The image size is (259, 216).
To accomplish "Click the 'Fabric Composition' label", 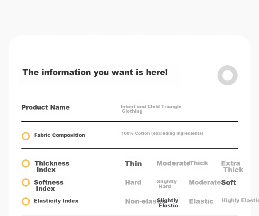I will 60,135.
